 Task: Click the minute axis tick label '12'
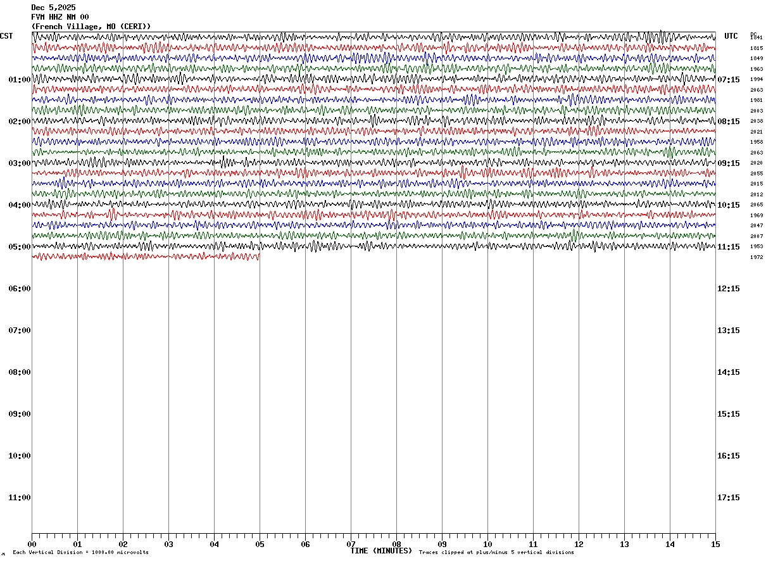[579, 545]
